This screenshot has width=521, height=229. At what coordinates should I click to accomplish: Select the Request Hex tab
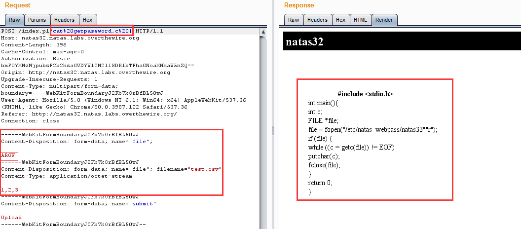tap(87, 20)
